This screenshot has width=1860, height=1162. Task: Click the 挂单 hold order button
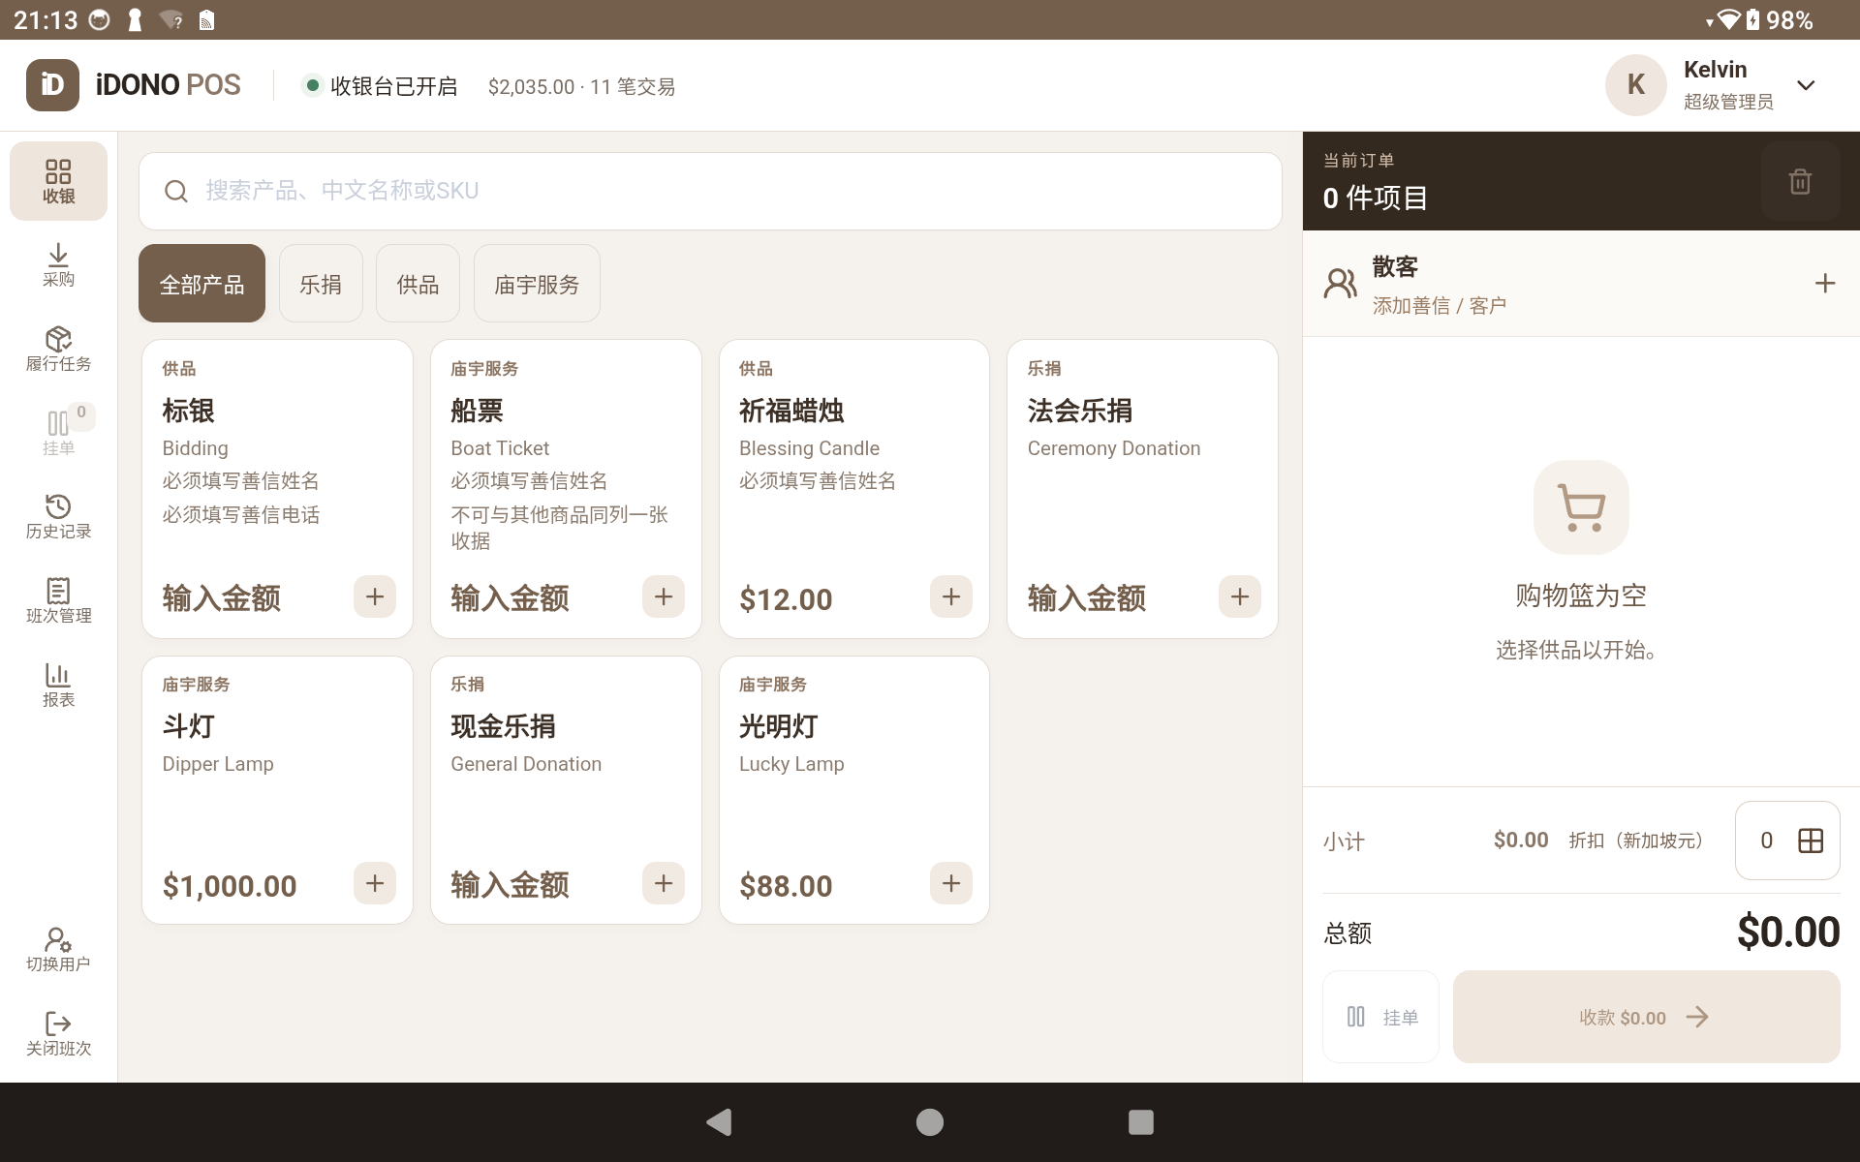[1381, 1017]
